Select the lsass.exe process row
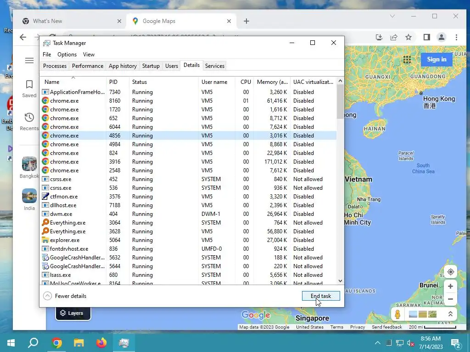 click(188, 275)
